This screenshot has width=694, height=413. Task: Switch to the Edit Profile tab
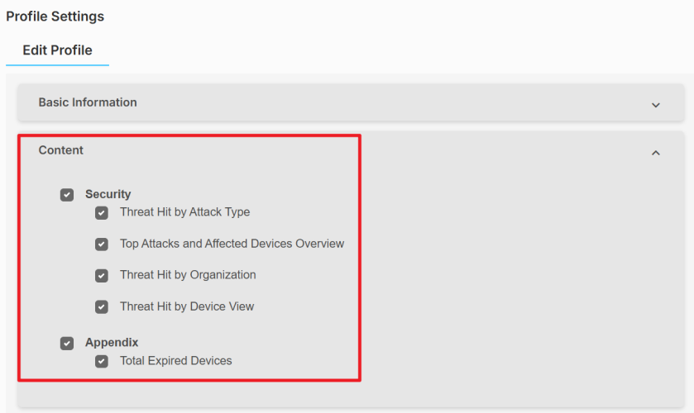[57, 50]
